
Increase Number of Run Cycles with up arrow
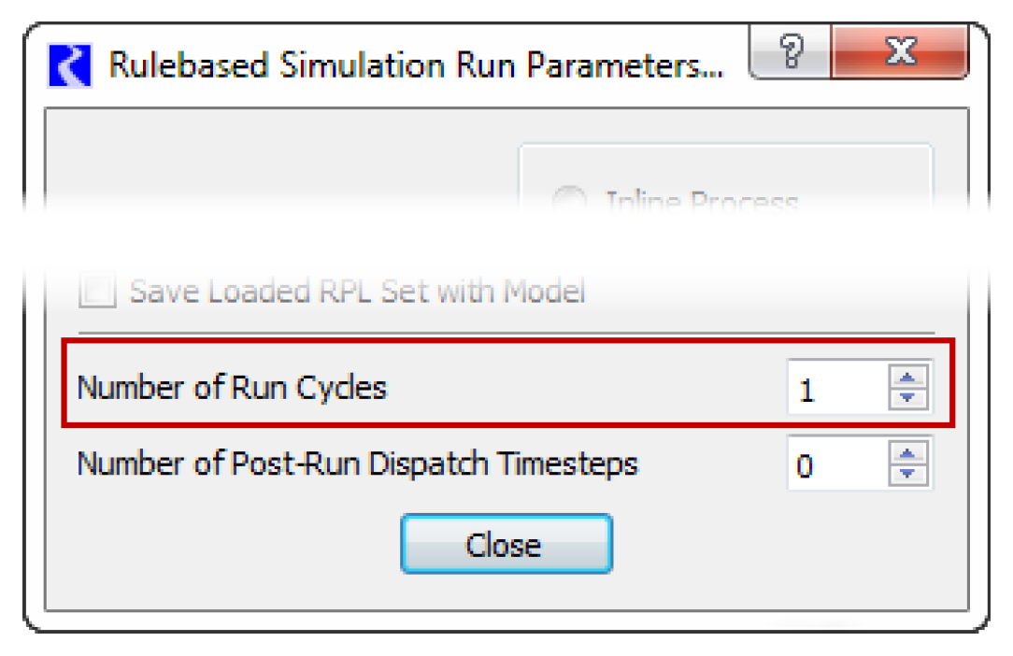point(906,377)
